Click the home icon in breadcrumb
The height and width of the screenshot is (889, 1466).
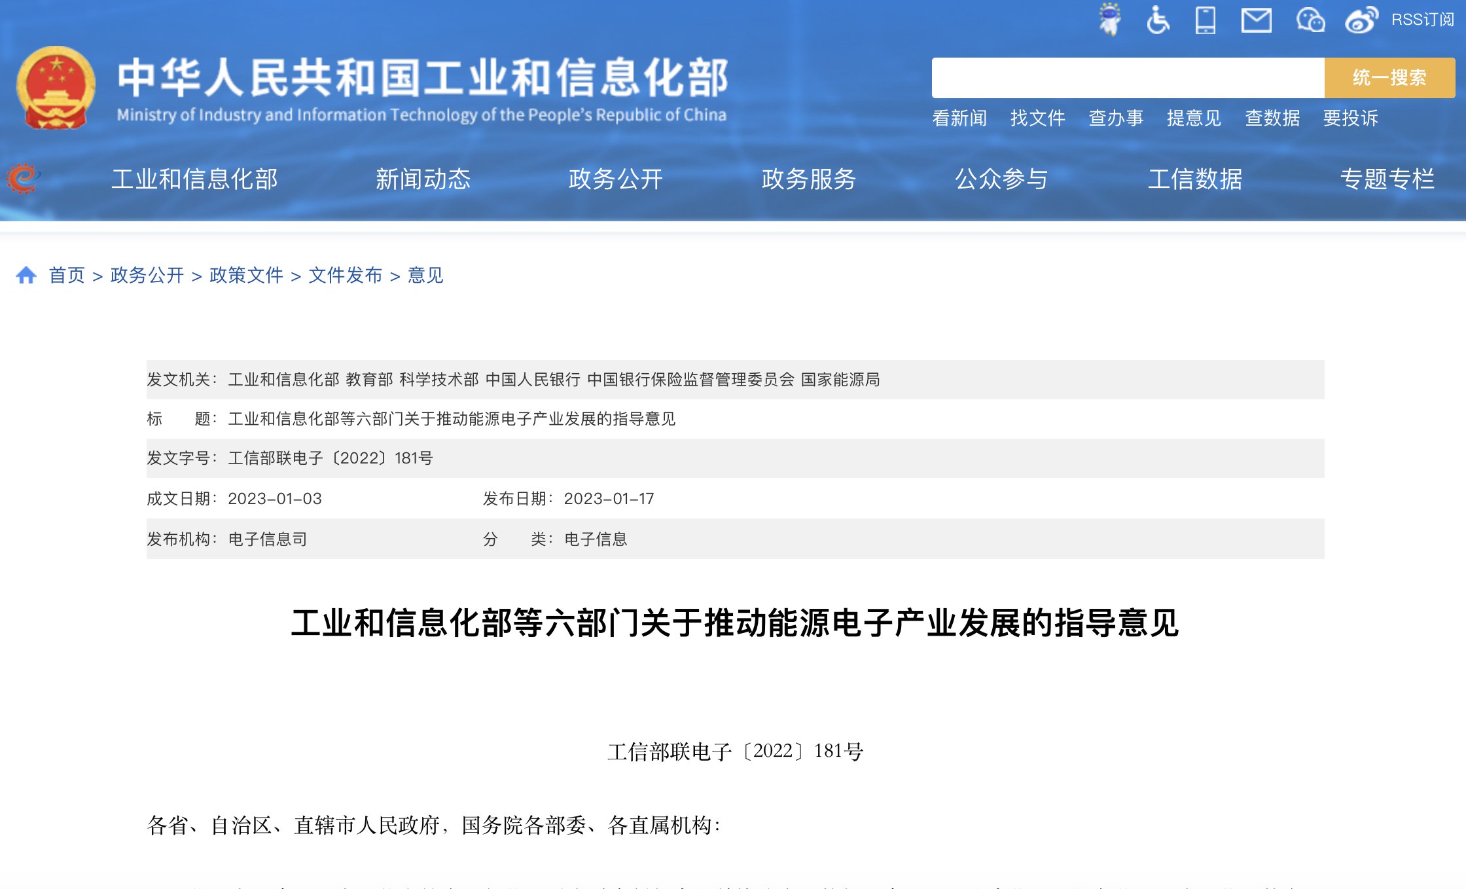click(26, 275)
